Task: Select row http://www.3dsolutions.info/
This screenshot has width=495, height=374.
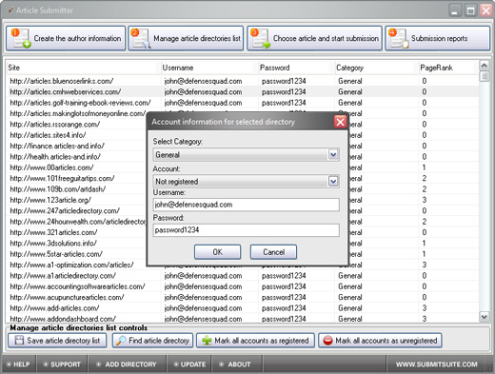Action: coord(243,243)
